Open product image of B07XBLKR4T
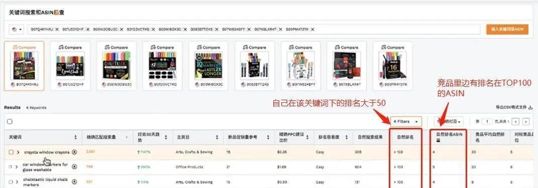Viewport: 538px width, 188px height. tap(347, 66)
